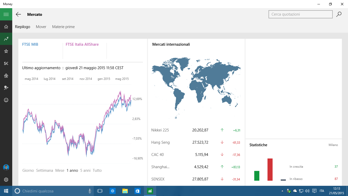348x196 pixels.
Task: Select the FTSE Italia AllShare index
Action: [x=82, y=44]
